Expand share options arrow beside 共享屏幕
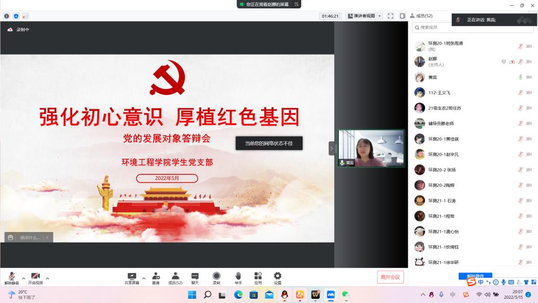 coord(144,278)
